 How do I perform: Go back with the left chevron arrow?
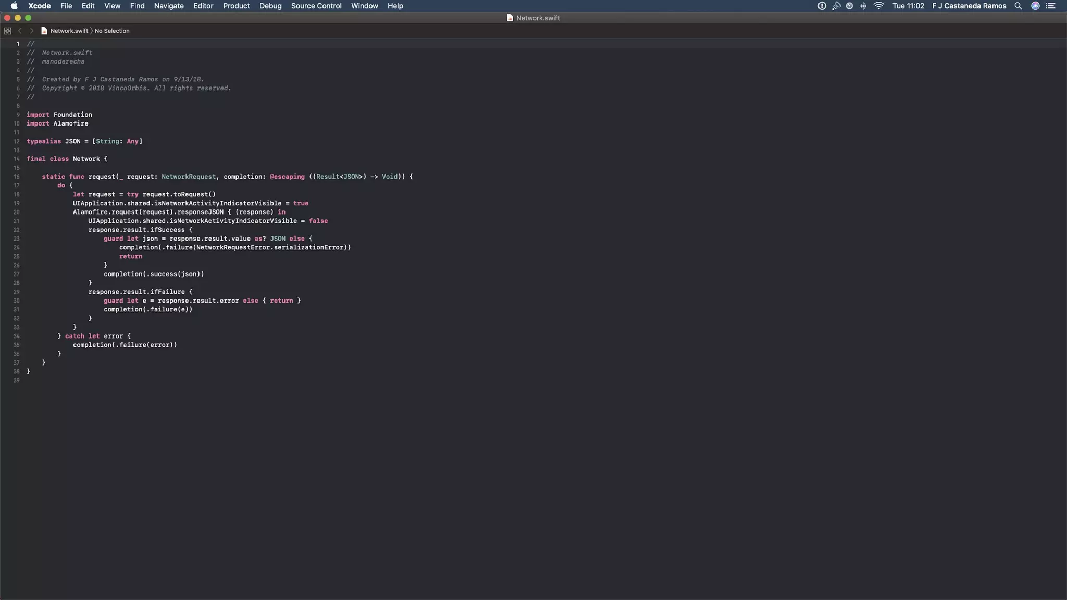coord(20,31)
